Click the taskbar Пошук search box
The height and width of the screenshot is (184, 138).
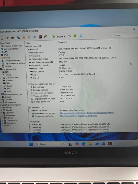pyautogui.click(x=51, y=144)
